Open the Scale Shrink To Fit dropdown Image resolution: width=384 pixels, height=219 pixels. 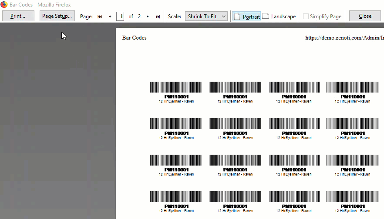point(206,17)
